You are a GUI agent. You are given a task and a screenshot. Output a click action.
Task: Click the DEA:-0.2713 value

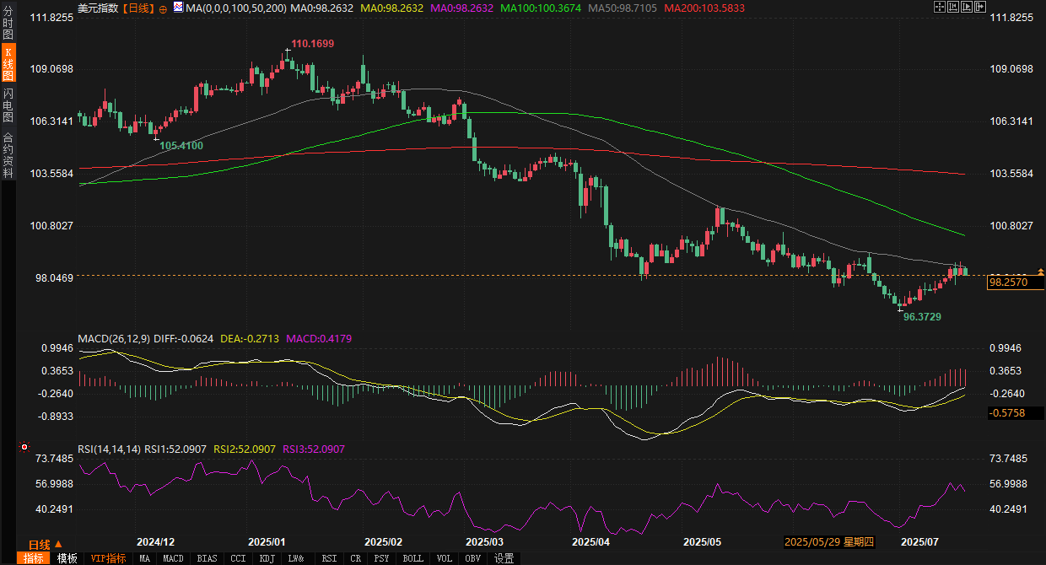click(x=250, y=339)
